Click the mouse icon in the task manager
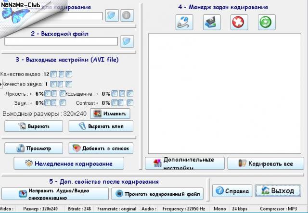 tap(184, 23)
